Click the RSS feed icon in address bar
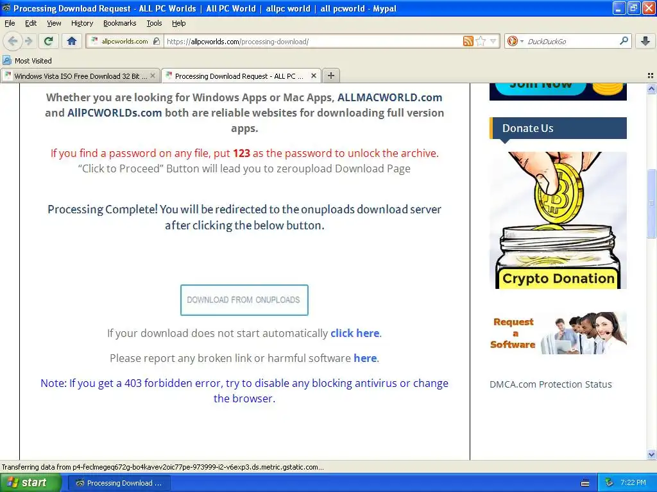Viewport: 657px width, 492px height. pos(468,41)
